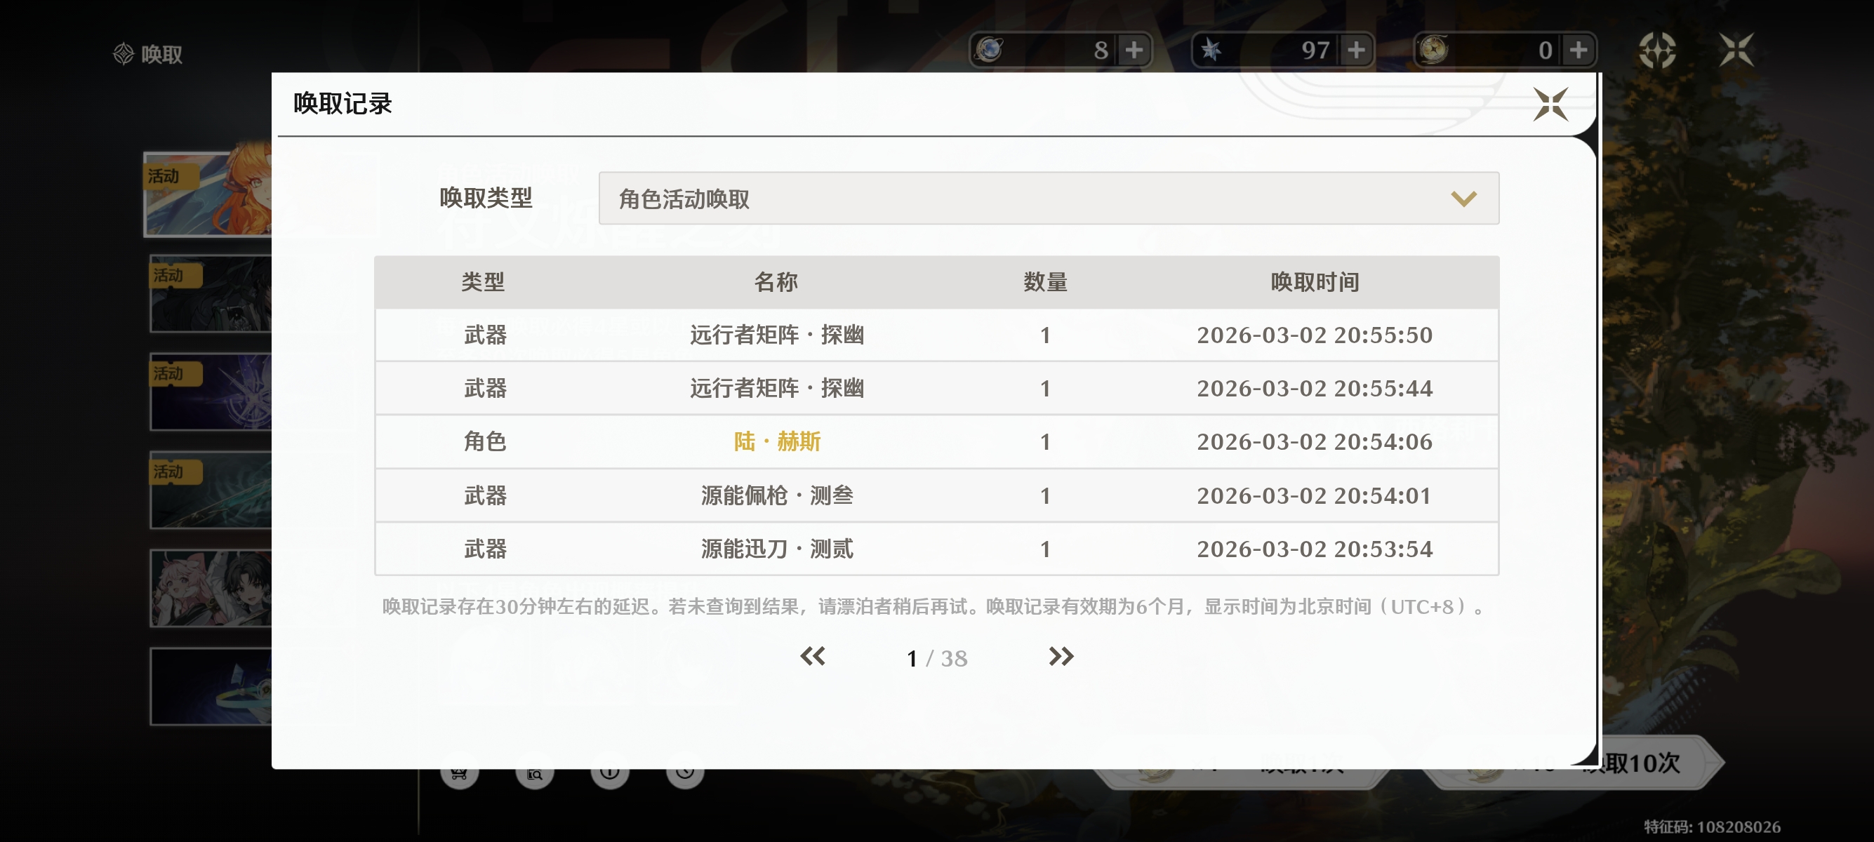Exit the 唤取 screen via top-right X
The image size is (1874, 842).
(1736, 51)
